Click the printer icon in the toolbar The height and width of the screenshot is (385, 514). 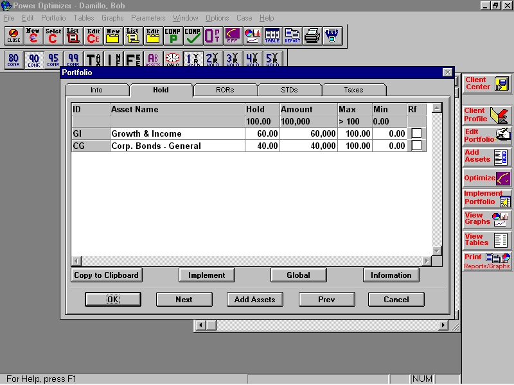click(x=312, y=37)
